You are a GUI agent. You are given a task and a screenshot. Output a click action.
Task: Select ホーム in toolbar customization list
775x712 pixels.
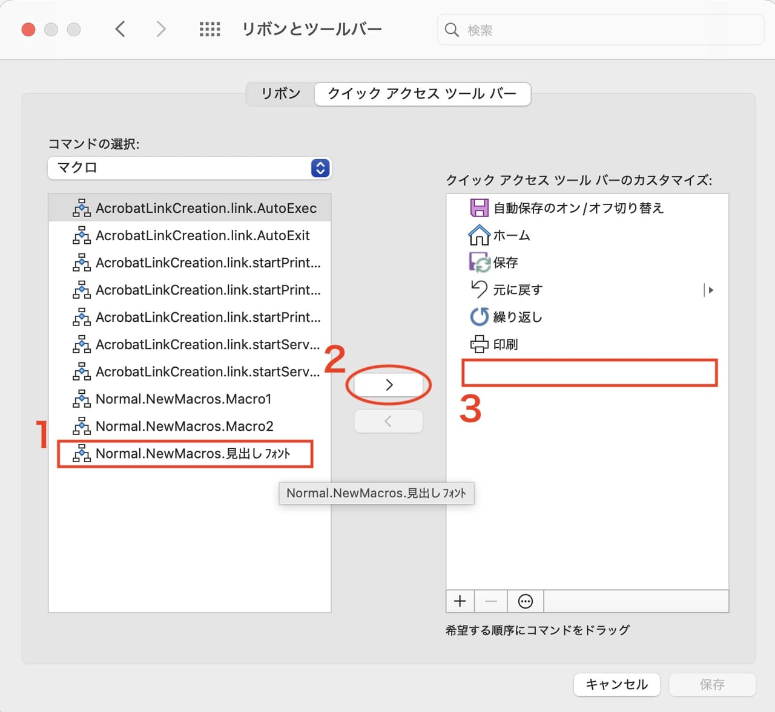tap(587, 235)
